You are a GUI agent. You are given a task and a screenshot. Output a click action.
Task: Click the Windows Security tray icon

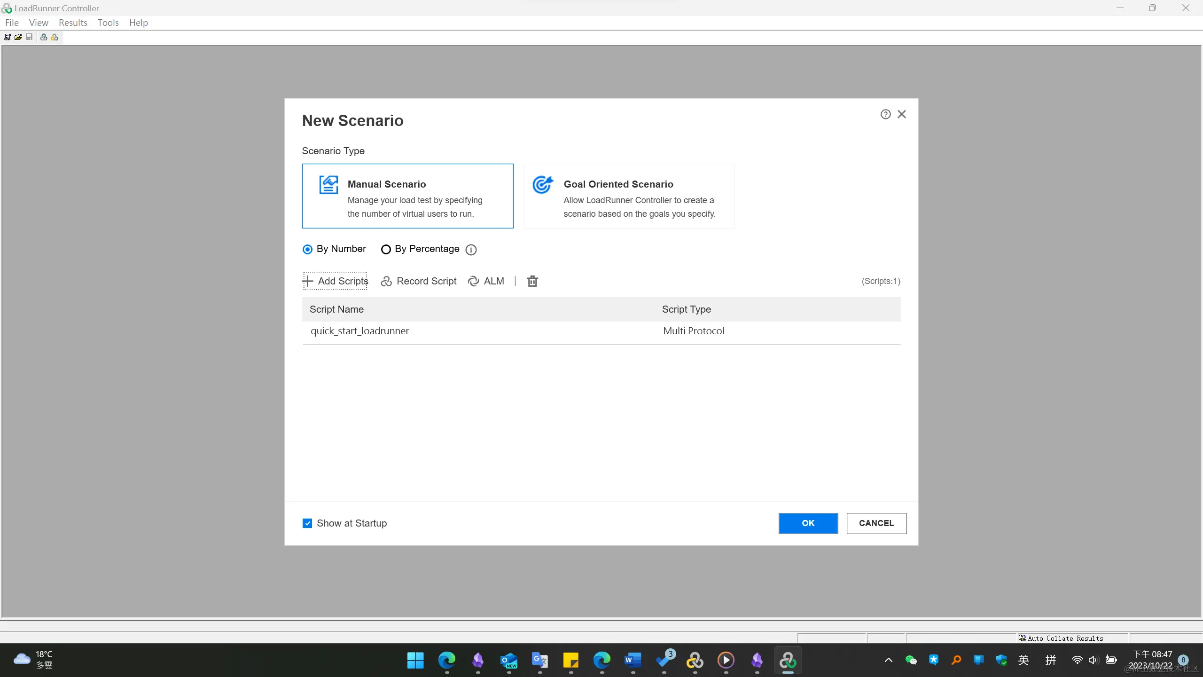point(1001,660)
